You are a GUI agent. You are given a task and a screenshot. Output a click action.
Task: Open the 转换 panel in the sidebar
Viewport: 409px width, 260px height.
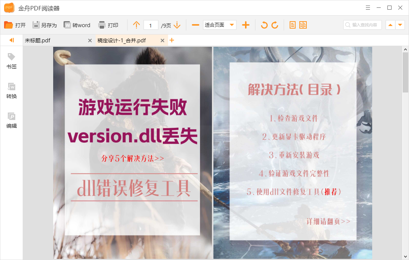coord(11,90)
